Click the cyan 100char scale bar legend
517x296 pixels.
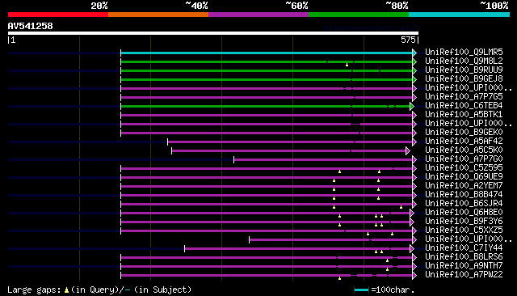point(361,290)
